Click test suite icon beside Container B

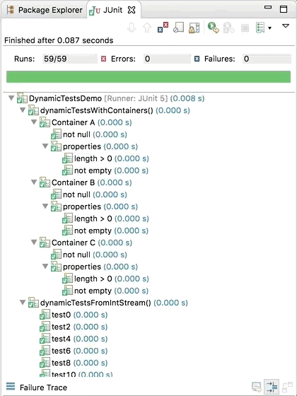point(45,182)
